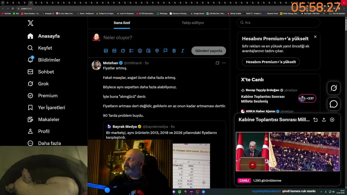The image size is (347, 195).
Task: Open floating chat messages button
Action: [334, 104]
